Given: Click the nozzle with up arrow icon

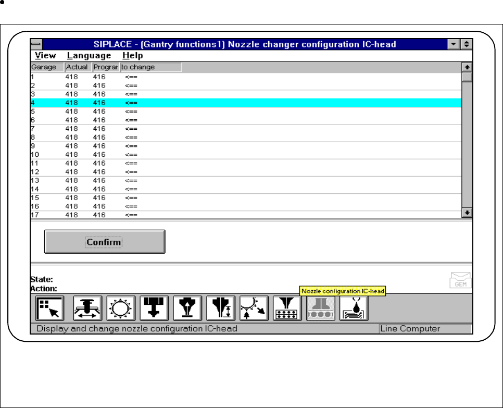Looking at the screenshot, I should pyautogui.click(x=187, y=308).
